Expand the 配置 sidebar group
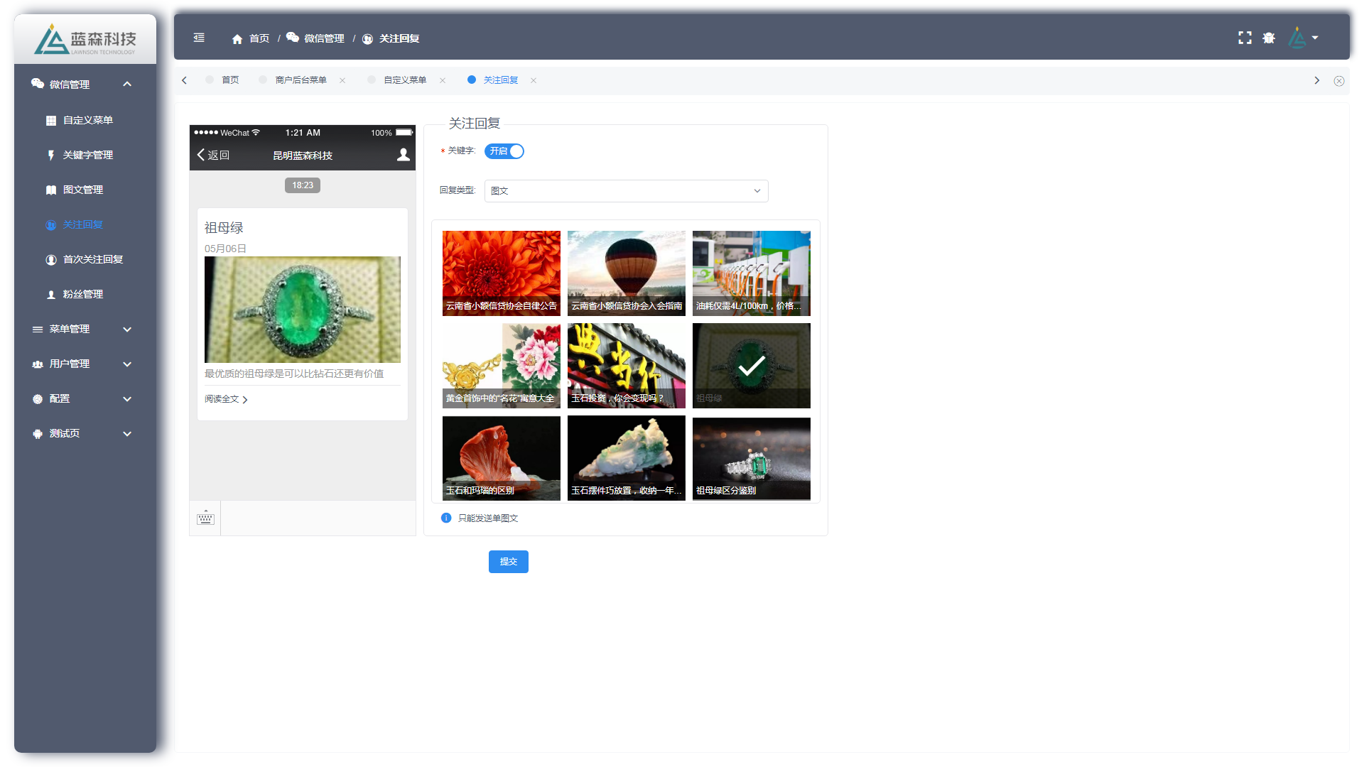The image size is (1364, 767). click(85, 398)
